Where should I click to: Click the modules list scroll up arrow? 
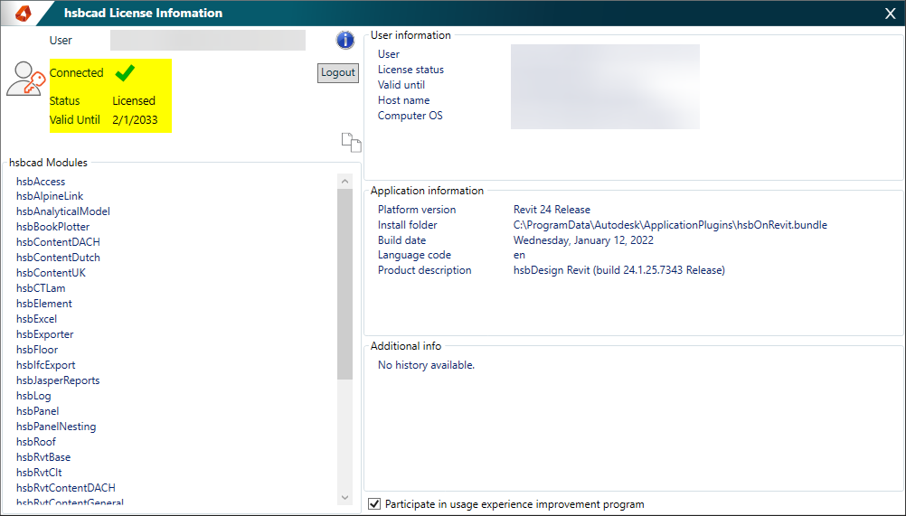(x=345, y=182)
